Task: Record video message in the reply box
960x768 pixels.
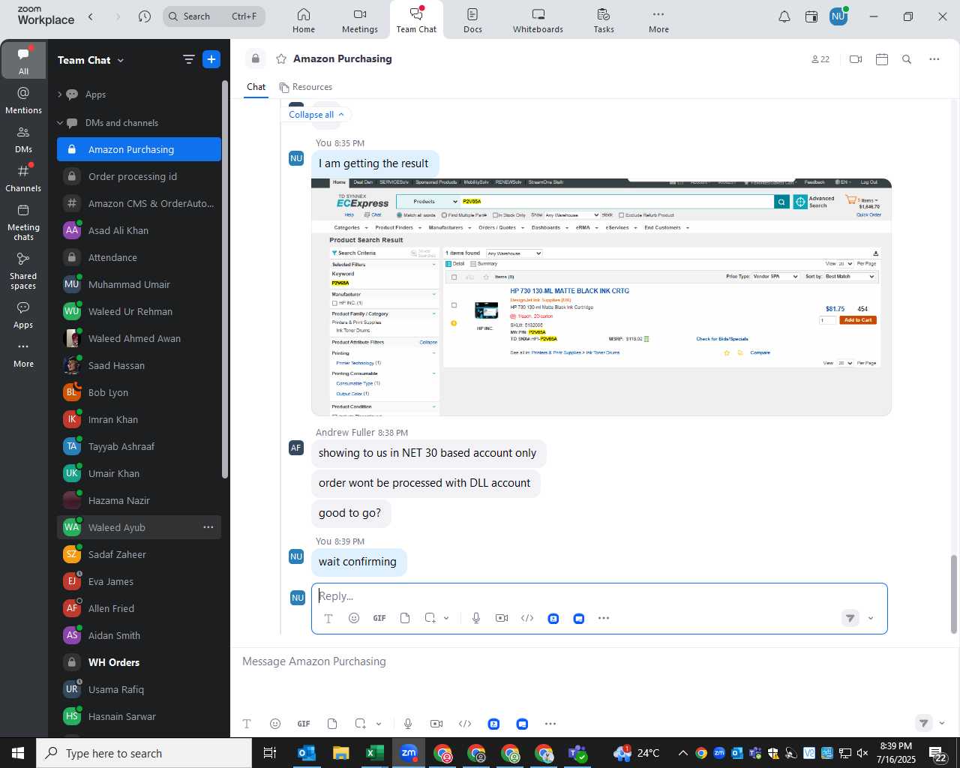Action: 502,618
